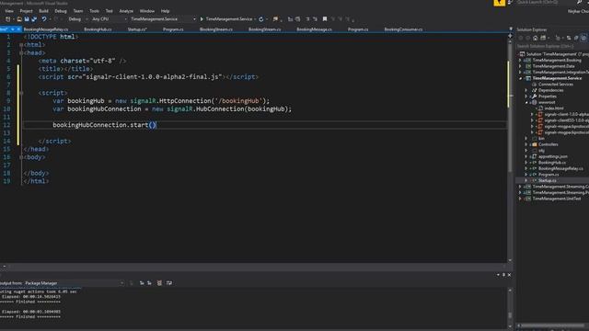589x331 pixels.
Task: Click the Save All toolbar icon
Action: (x=34, y=19)
